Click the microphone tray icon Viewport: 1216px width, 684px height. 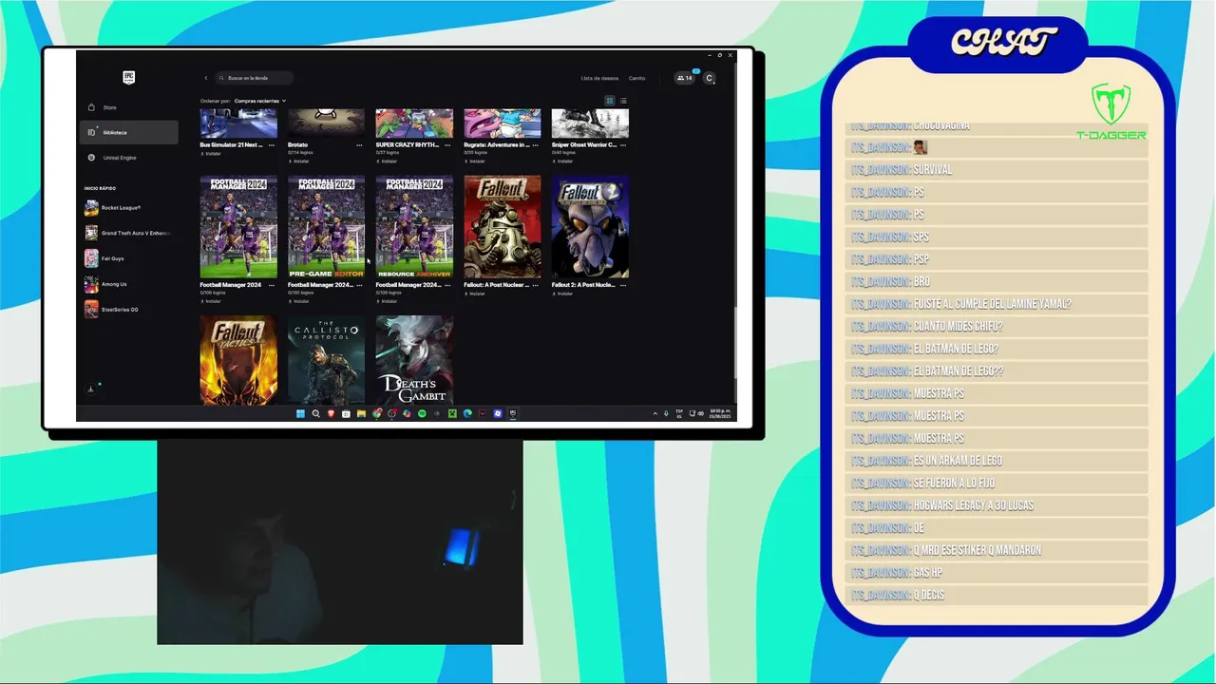coord(666,413)
